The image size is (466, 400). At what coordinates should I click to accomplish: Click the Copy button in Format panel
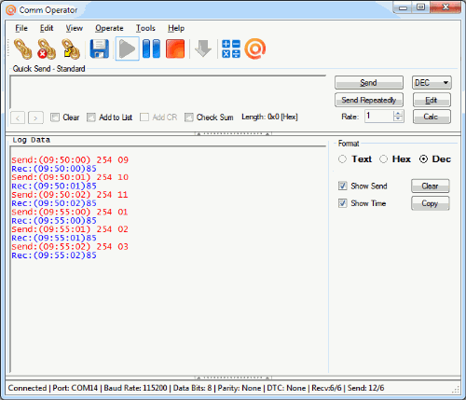tap(431, 203)
